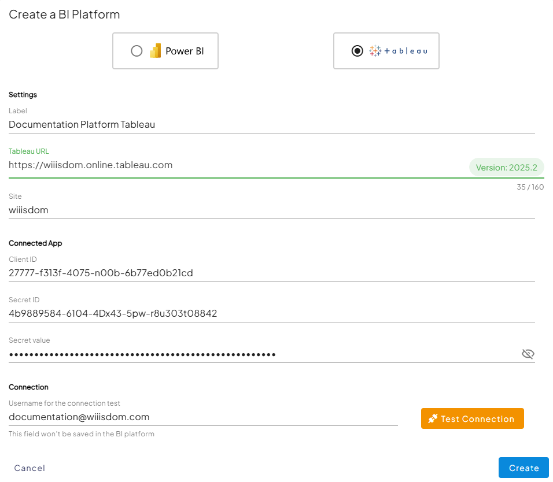Click the Test Connection button
The image size is (553, 482).
point(472,418)
